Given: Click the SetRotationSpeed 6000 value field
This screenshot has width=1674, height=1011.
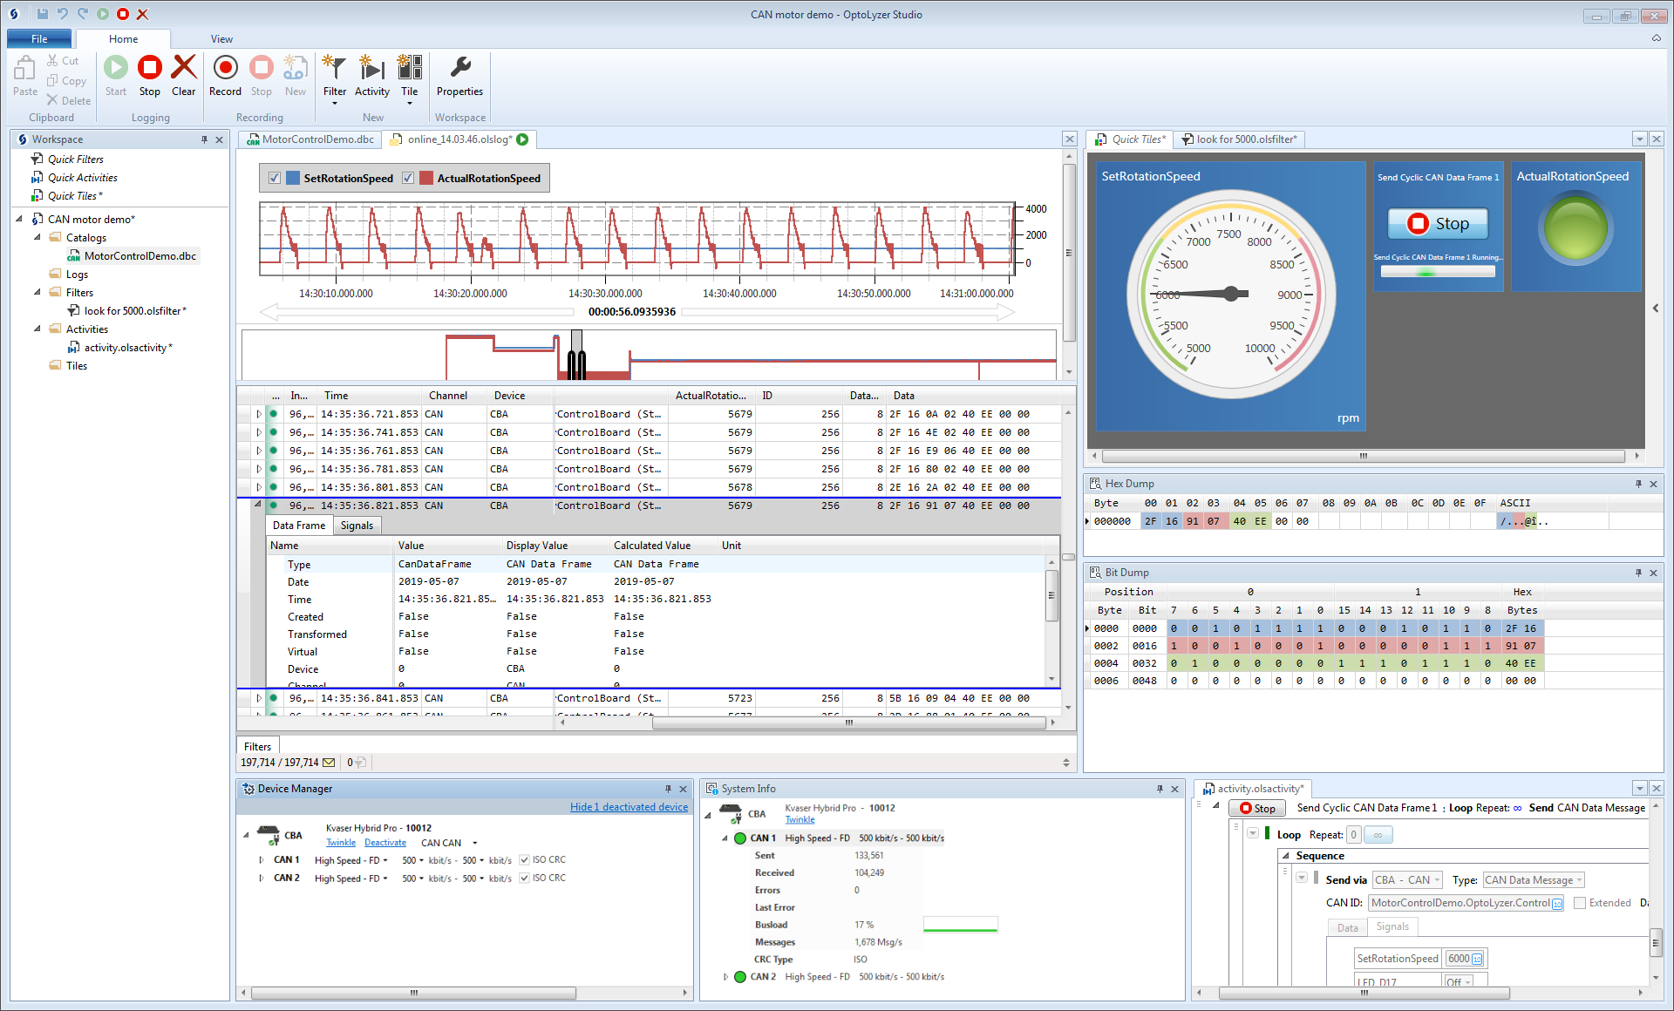Looking at the screenshot, I should click(1464, 959).
